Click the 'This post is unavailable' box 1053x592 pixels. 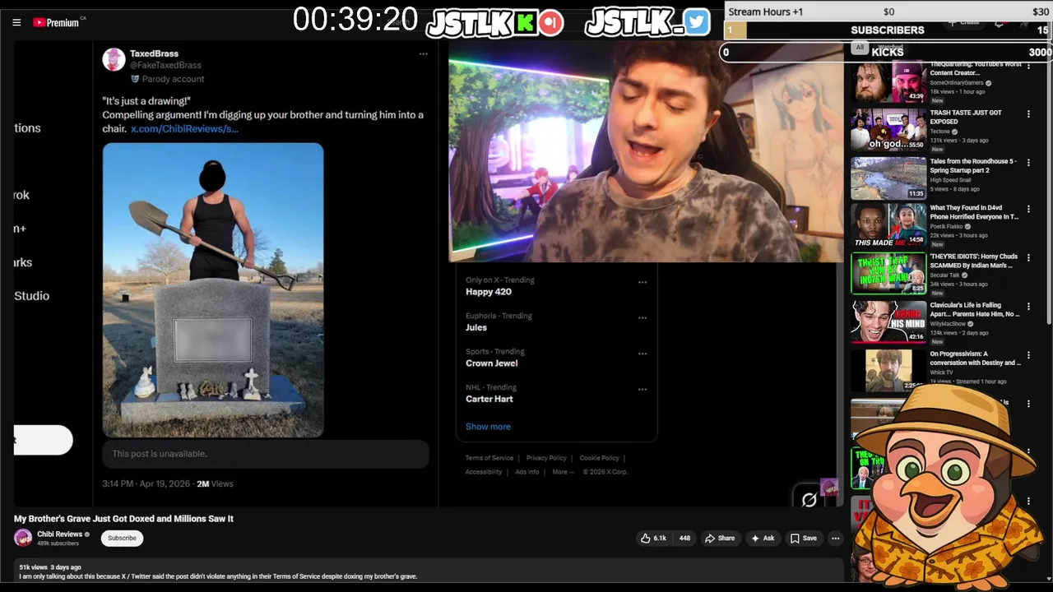pos(266,454)
